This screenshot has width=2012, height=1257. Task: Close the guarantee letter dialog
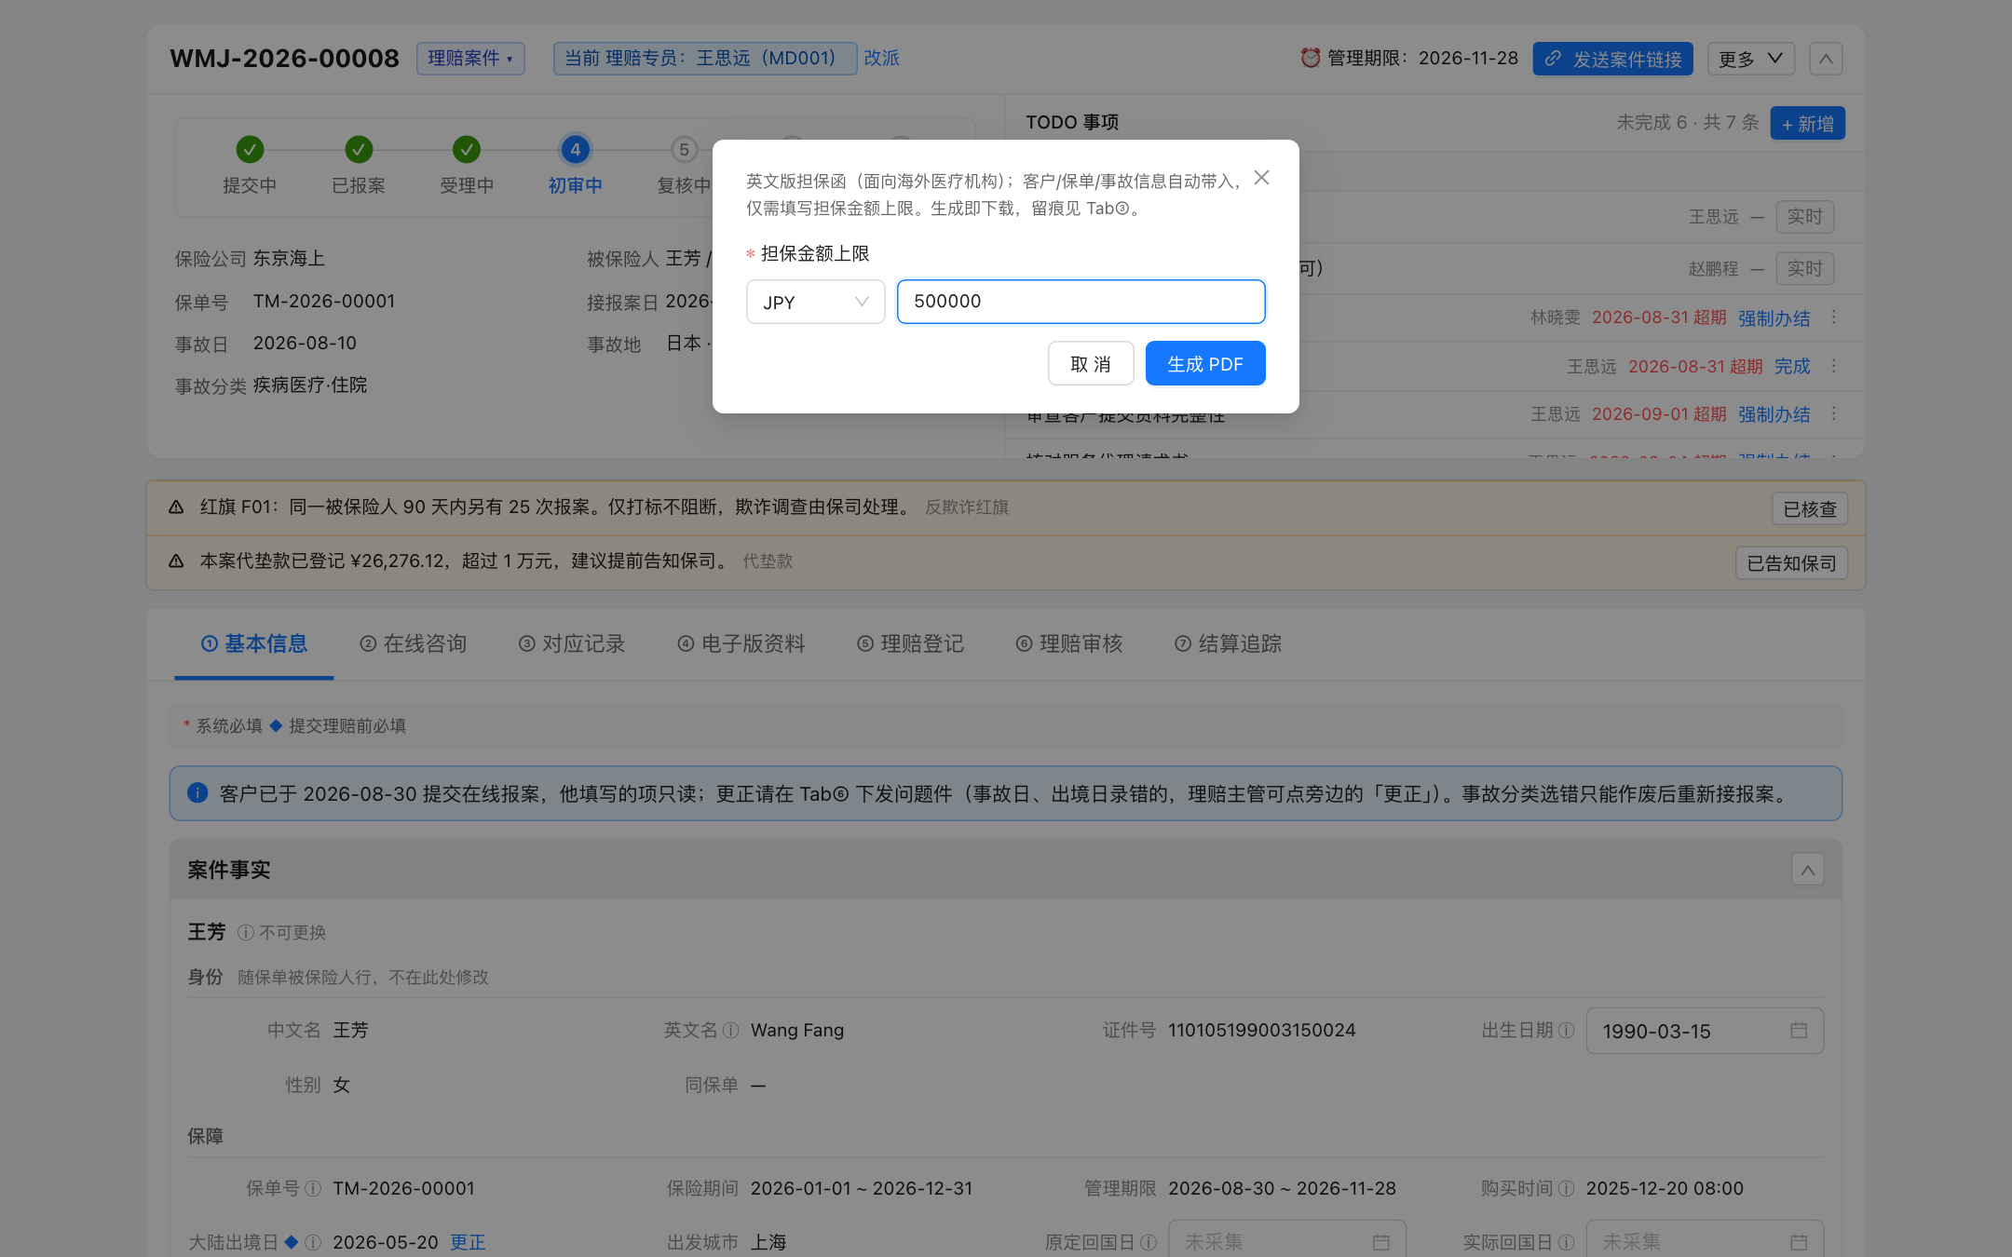[x=1261, y=178]
